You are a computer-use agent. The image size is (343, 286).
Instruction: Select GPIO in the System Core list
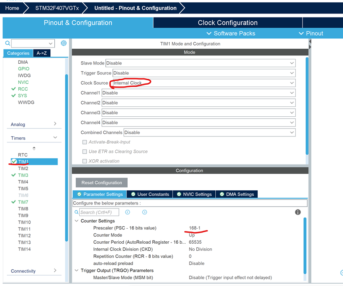(23, 69)
